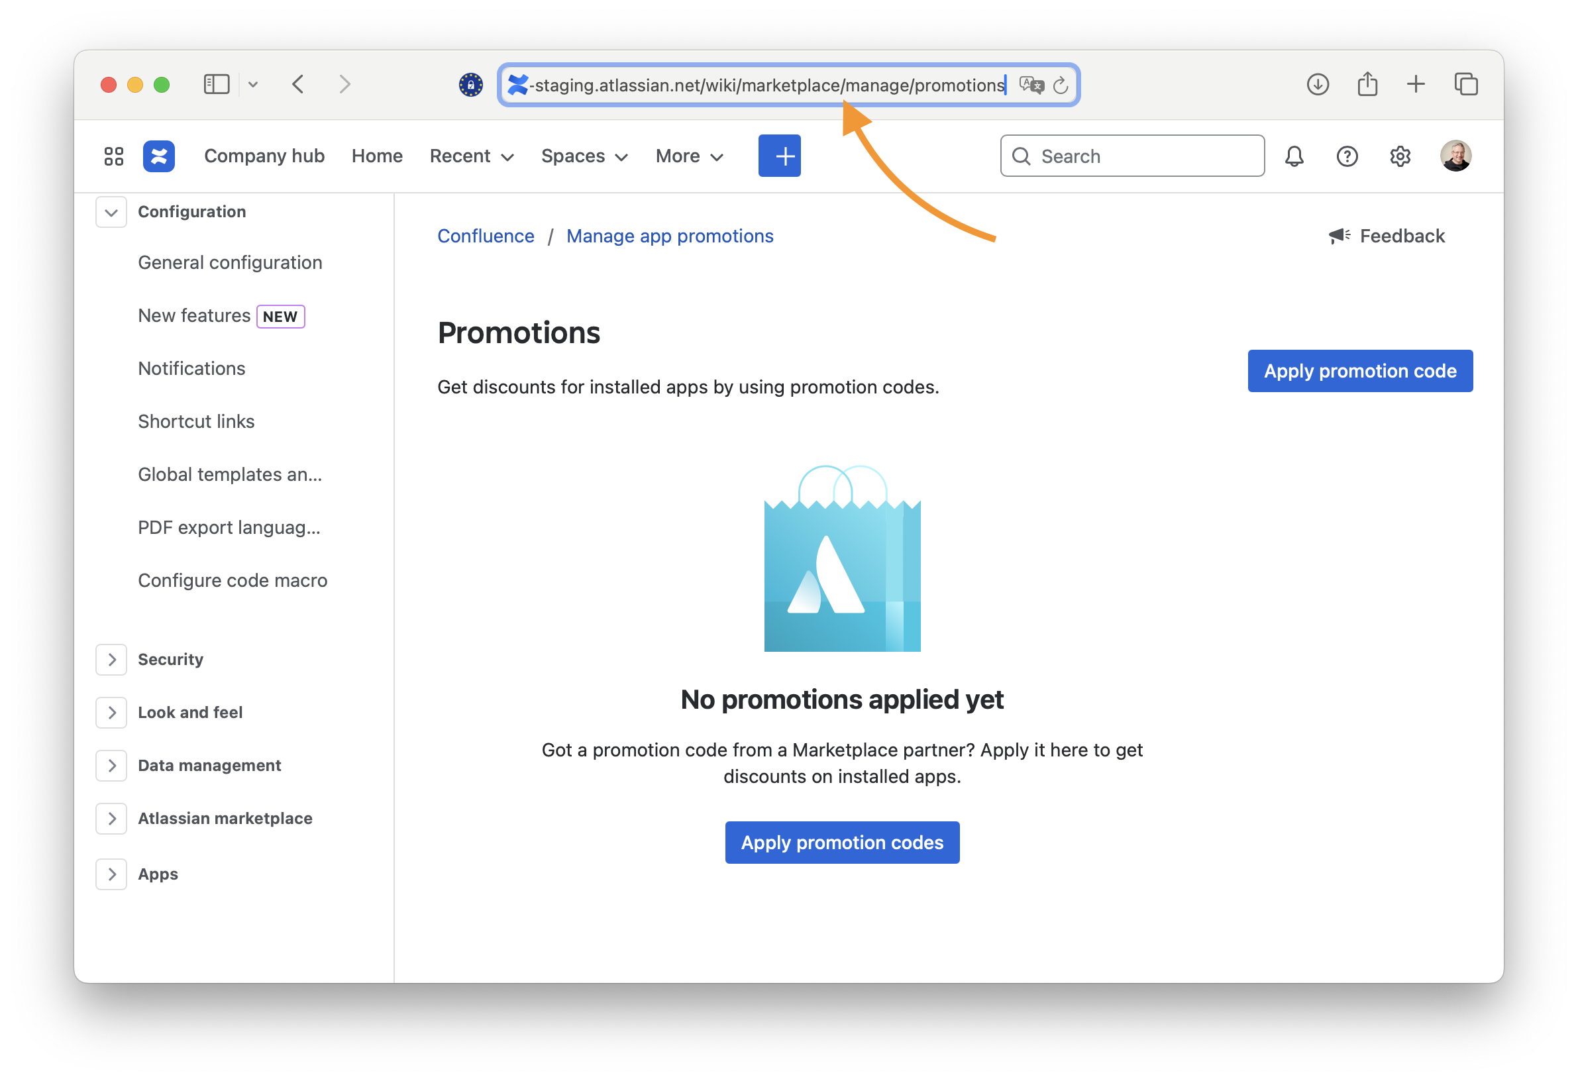
Task: Expand the Security section
Action: click(x=111, y=659)
